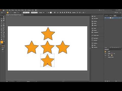Open the Transparency panel from the dock
This screenshot has width=122, height=91.
pos(95,32)
